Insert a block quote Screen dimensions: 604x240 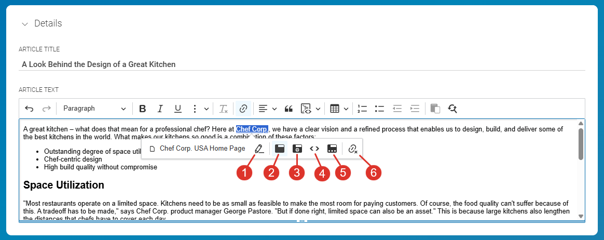point(289,109)
